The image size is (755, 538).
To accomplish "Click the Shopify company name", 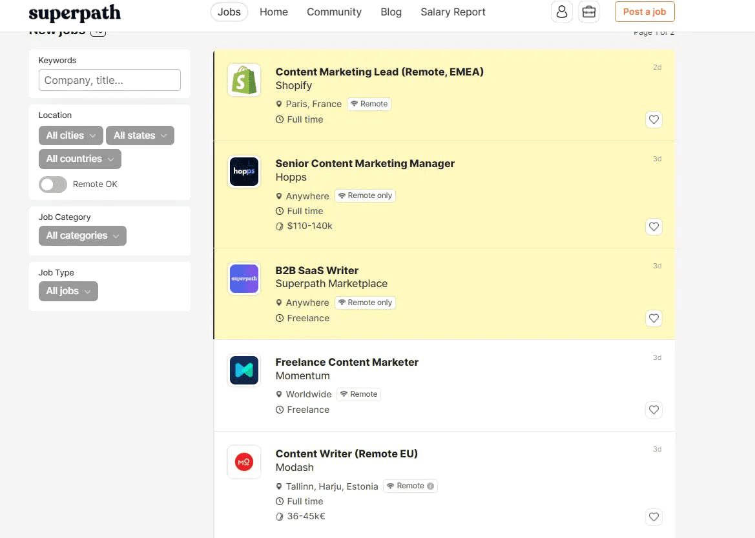I will [294, 86].
